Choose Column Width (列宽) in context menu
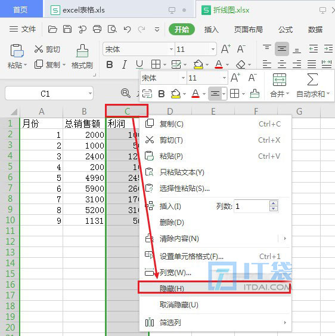The image size is (335, 336). [x=215, y=273]
